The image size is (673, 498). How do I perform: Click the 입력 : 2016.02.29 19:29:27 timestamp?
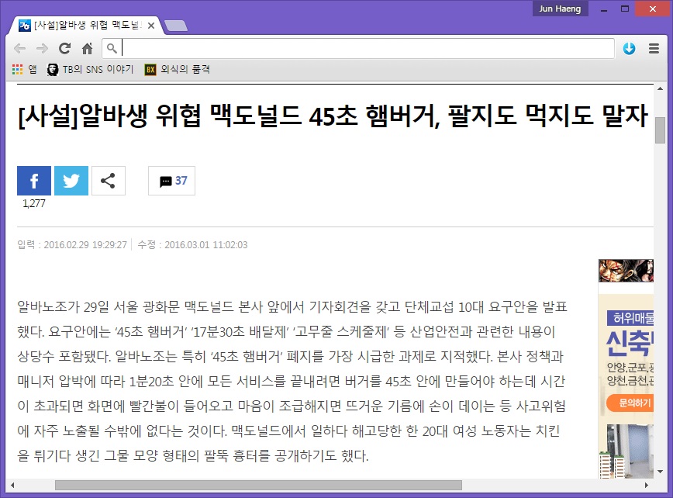[72, 244]
